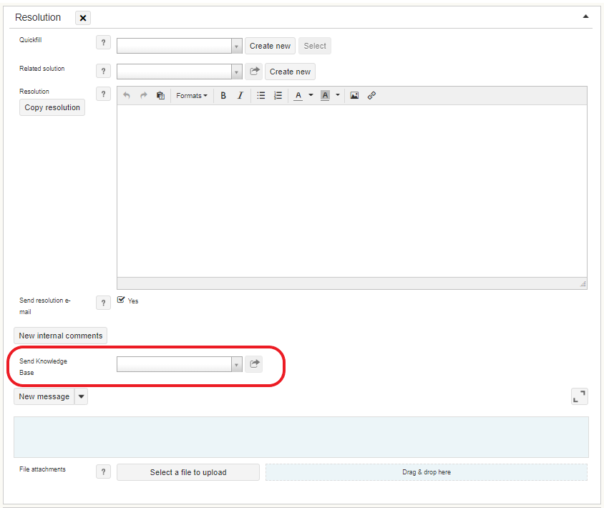Expand the Send Knowledge Base dropdown
Image resolution: width=604 pixels, height=508 pixels.
pyautogui.click(x=237, y=364)
